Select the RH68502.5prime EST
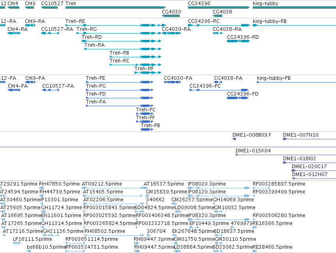The height and width of the screenshot is (253, 336). [x=115, y=235]
